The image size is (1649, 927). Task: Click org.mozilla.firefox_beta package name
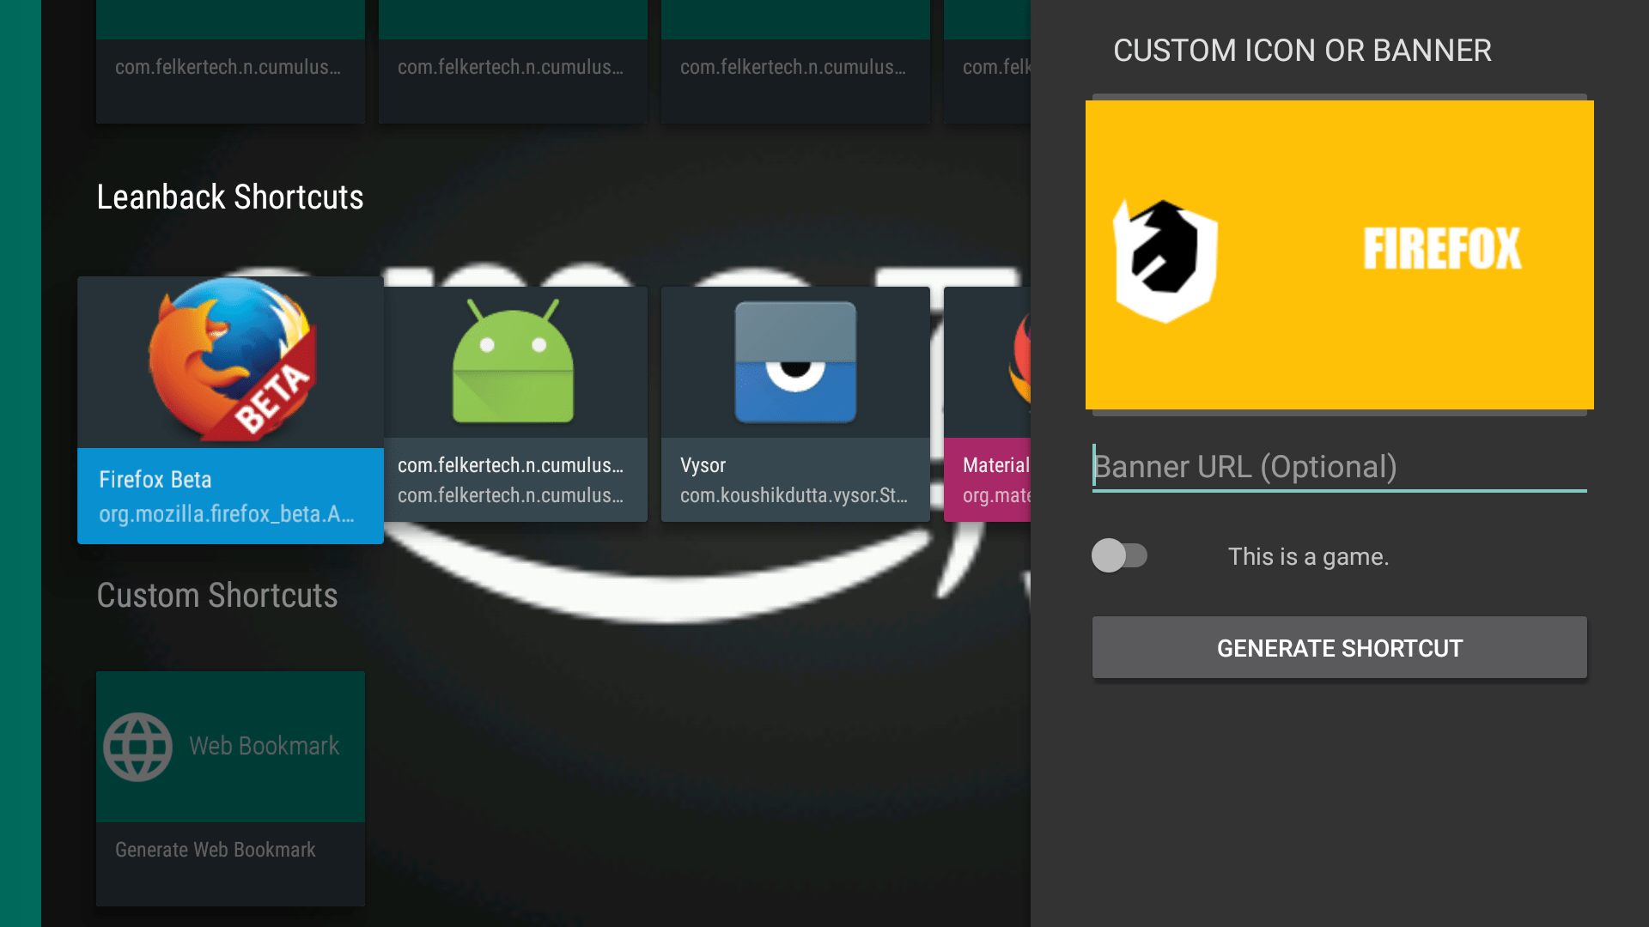click(227, 514)
